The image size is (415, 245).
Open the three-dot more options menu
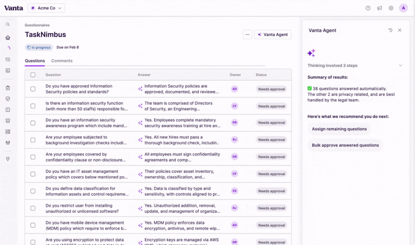pyautogui.click(x=247, y=35)
